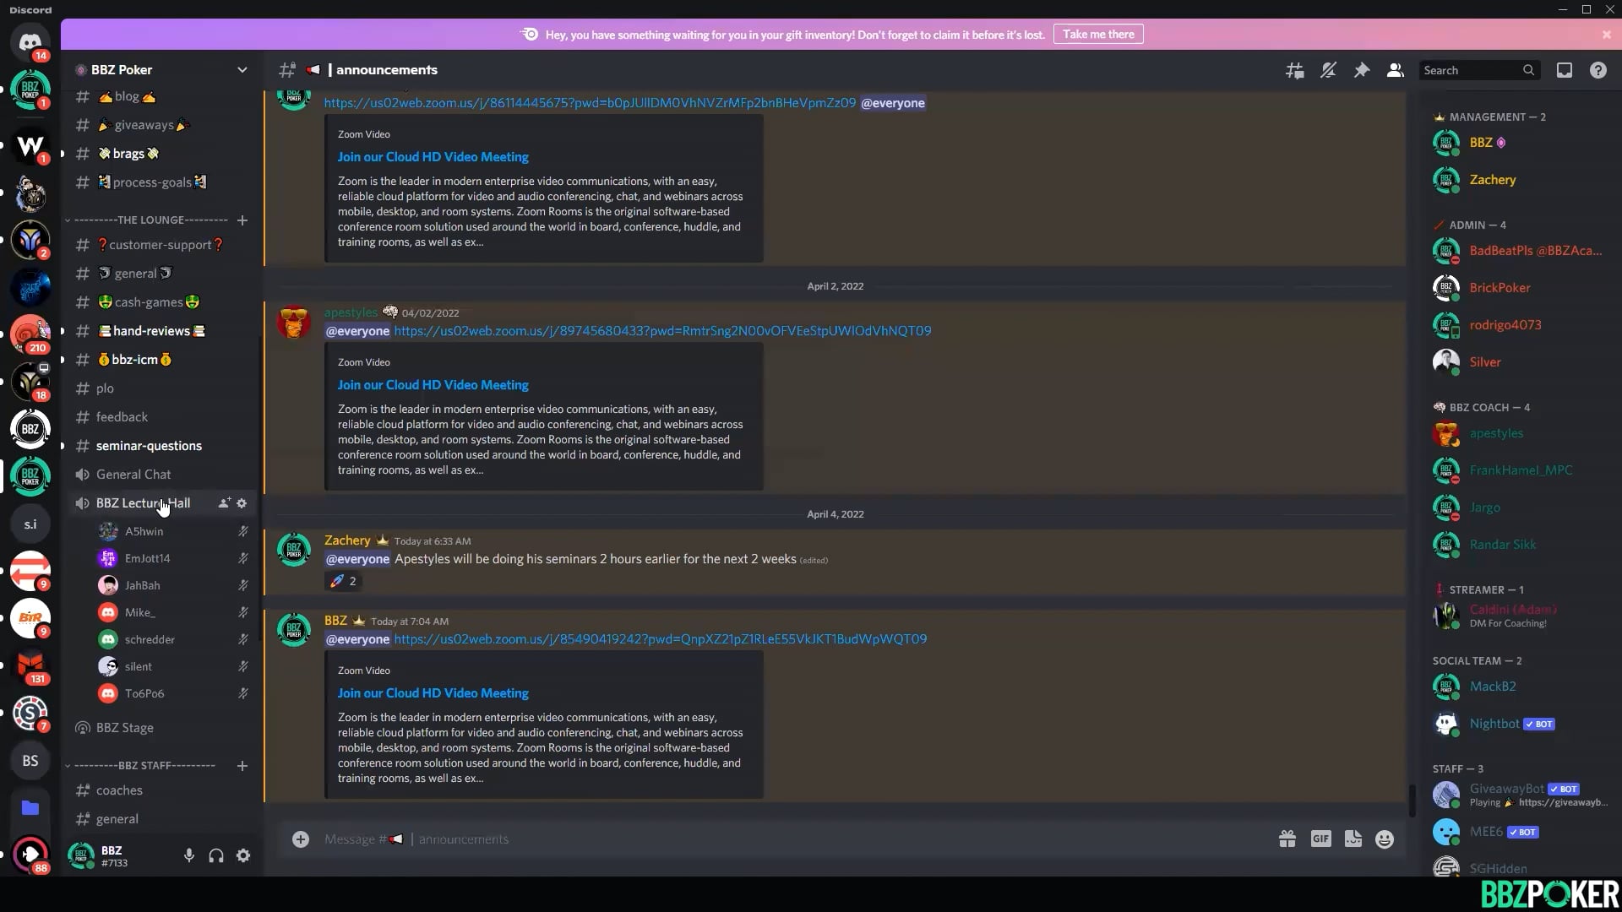Open the inbox icon
Viewport: 1622px width, 912px height.
point(1565,71)
